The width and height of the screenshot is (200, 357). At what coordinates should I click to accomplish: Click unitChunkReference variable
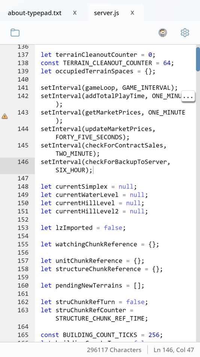coord(89,260)
